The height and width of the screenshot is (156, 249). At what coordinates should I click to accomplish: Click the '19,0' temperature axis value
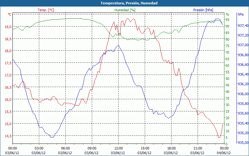(x=8, y=27)
